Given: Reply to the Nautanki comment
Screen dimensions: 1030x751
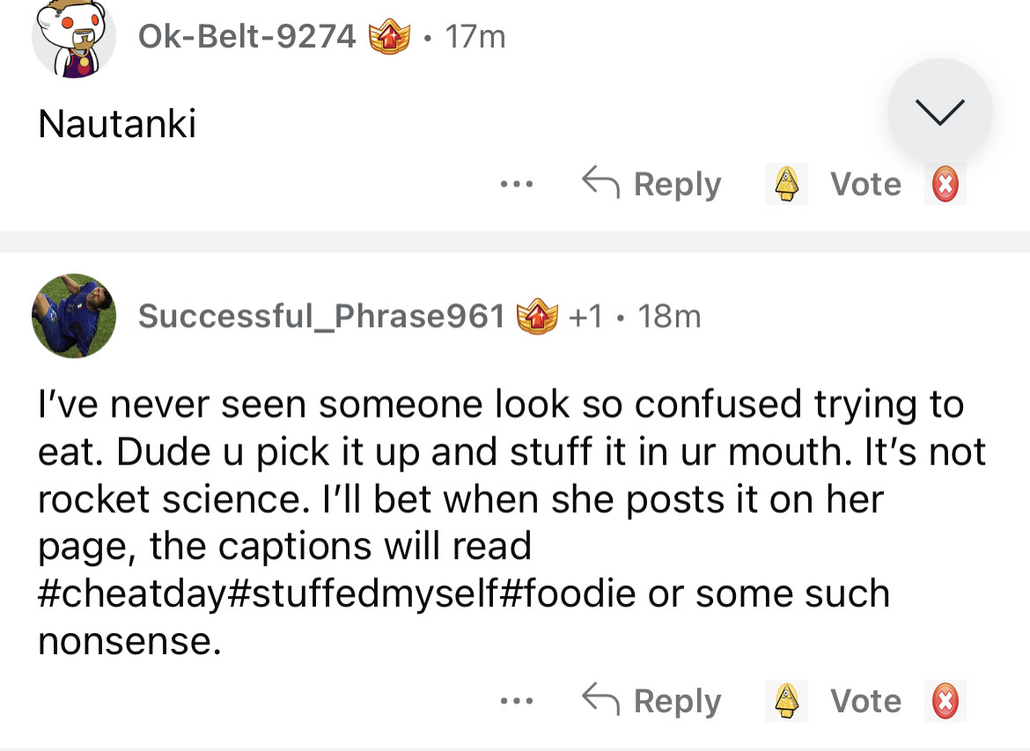Looking at the screenshot, I should coord(652,185).
